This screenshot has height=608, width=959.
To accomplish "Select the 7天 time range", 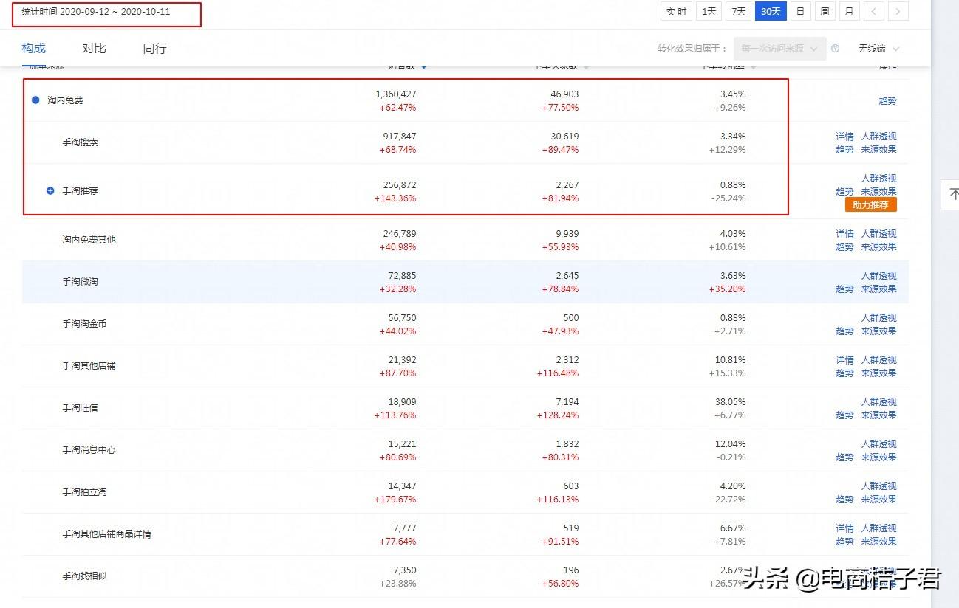I will point(738,12).
